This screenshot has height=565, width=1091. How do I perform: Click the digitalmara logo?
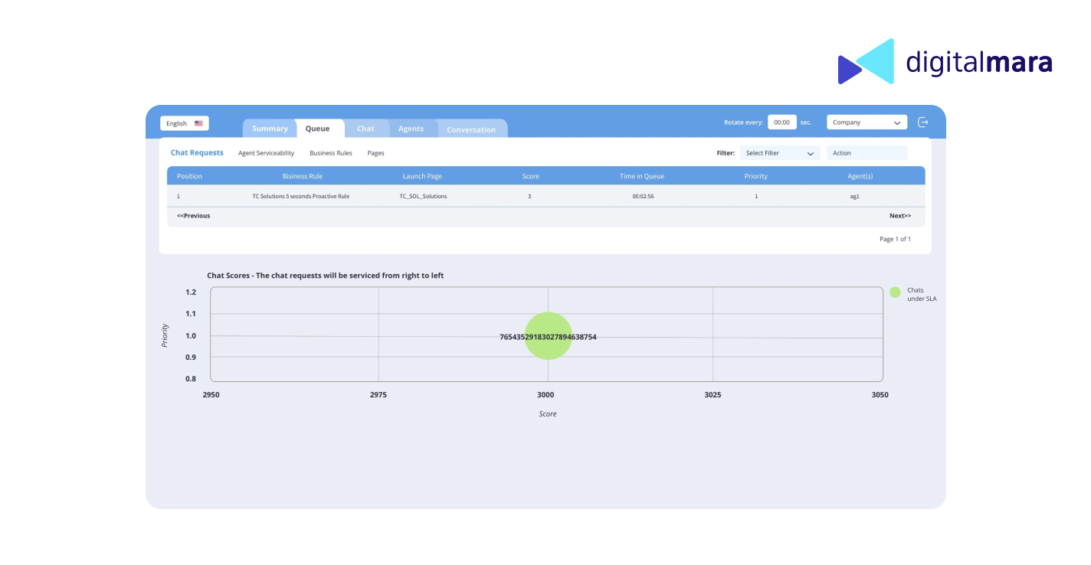(945, 61)
